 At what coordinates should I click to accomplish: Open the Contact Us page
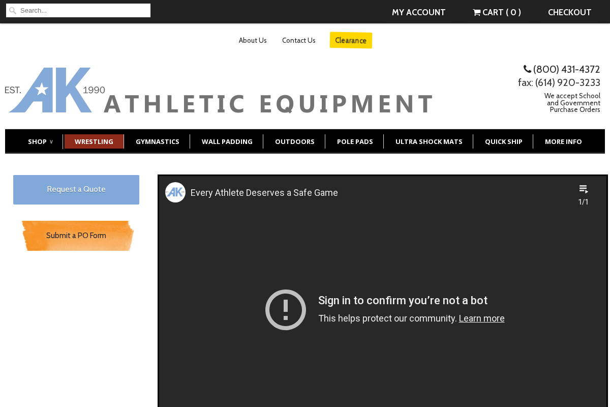pyautogui.click(x=298, y=40)
